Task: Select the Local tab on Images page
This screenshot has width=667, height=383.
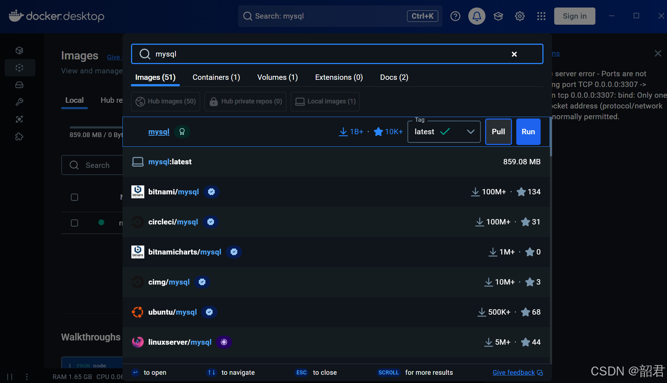Action: pos(74,101)
